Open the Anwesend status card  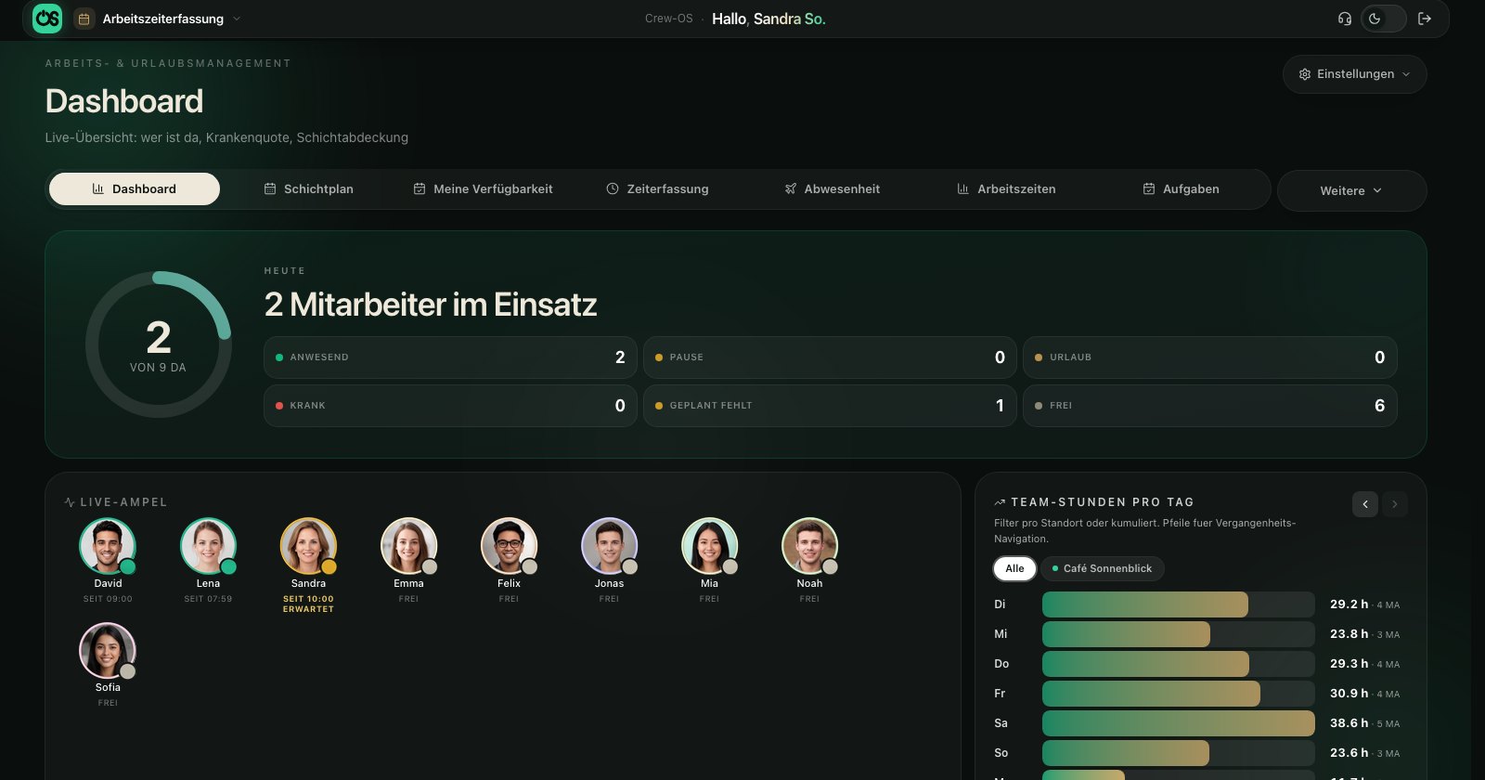[450, 357]
